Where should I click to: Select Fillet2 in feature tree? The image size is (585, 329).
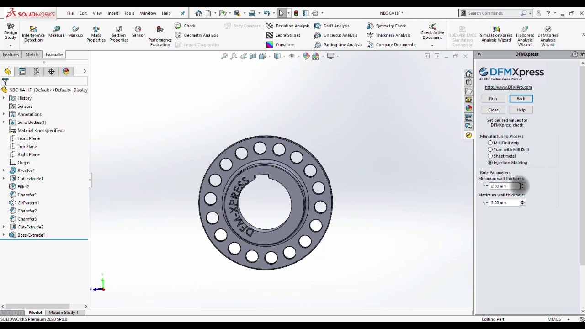(x=23, y=187)
